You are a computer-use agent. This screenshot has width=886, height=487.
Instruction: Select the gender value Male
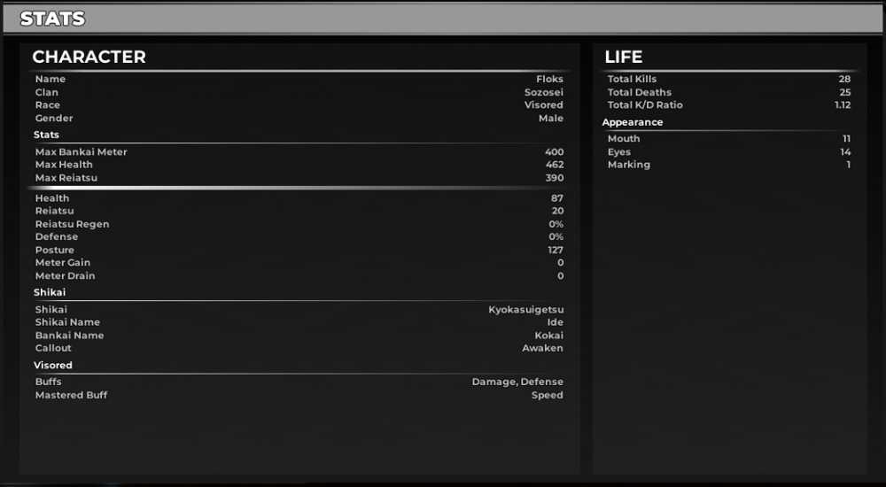pos(551,118)
